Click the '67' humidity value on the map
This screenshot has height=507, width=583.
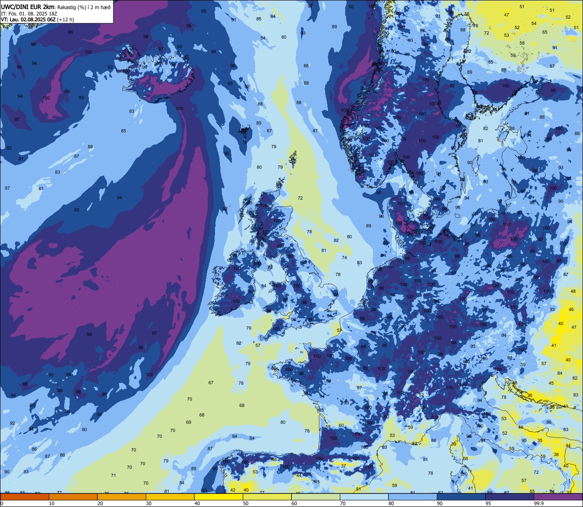(x=211, y=383)
